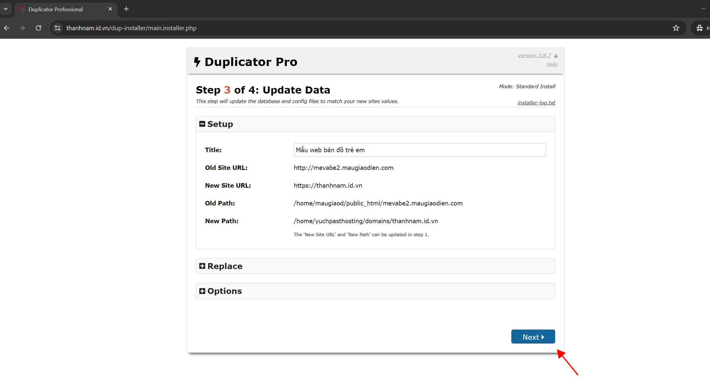
Task: Click the address bar URL
Action: point(131,28)
